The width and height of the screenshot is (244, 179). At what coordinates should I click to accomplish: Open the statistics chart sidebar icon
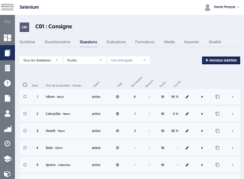tap(7, 129)
